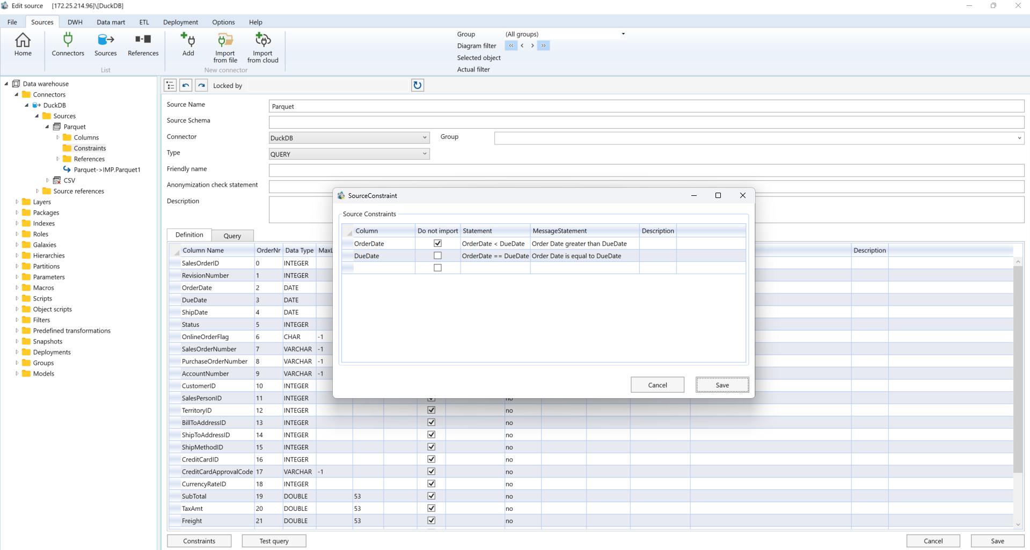The width and height of the screenshot is (1030, 550).
Task: Toggle the tree list view icon
Action: (x=170, y=85)
